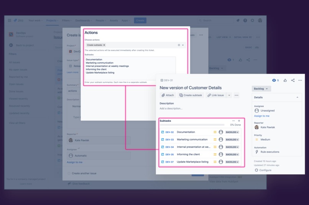Expand the Choose actions dropdown arrow
309x205 pixels.
coord(183,45)
